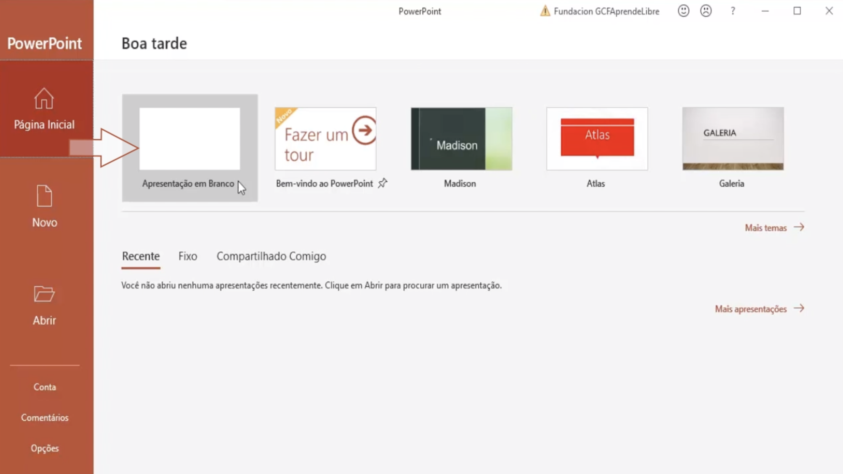Open Opções in the sidebar
Image resolution: width=843 pixels, height=474 pixels.
click(45, 448)
